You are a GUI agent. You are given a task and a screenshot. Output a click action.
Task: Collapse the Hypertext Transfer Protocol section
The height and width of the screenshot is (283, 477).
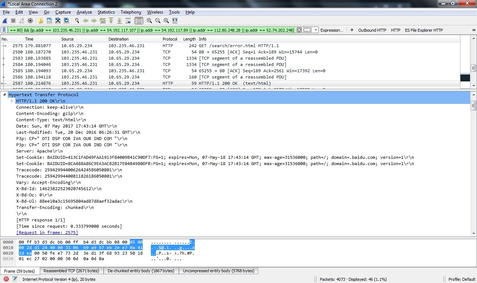[5, 95]
